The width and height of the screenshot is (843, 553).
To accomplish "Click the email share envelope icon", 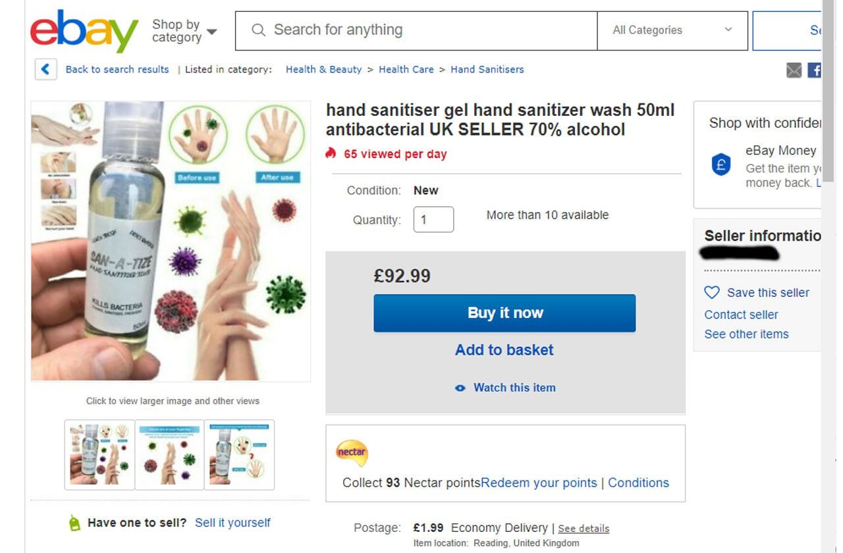I will coord(794,70).
